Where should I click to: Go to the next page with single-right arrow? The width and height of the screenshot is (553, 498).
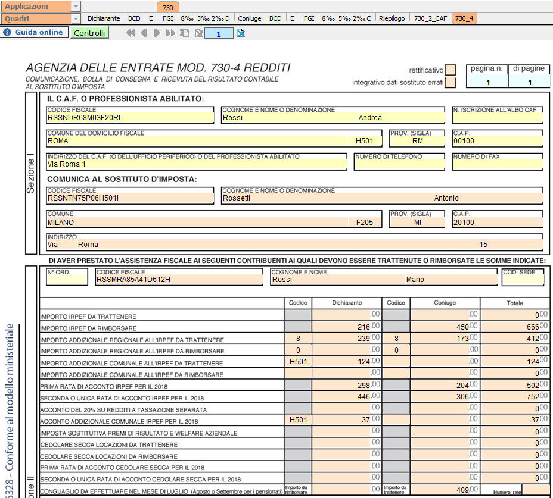[x=157, y=33]
